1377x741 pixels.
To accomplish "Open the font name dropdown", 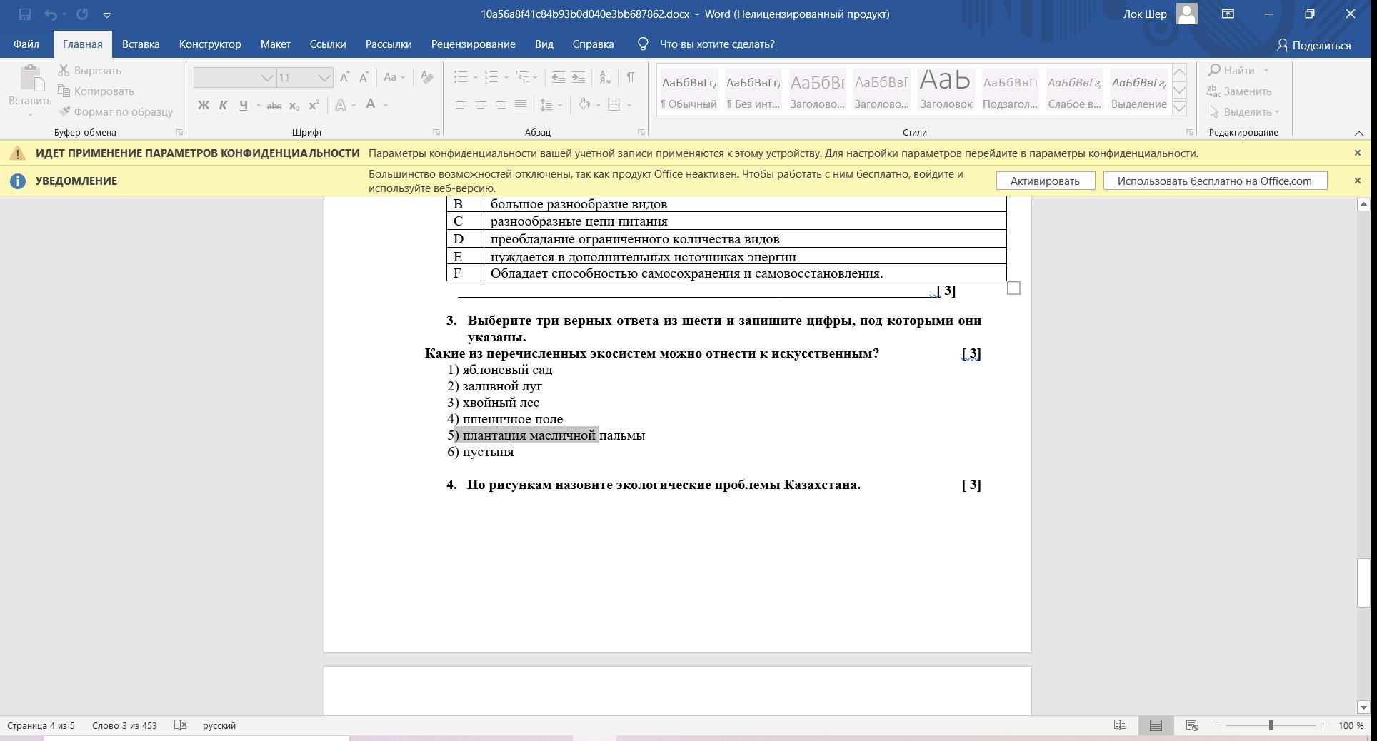I will tap(266, 78).
